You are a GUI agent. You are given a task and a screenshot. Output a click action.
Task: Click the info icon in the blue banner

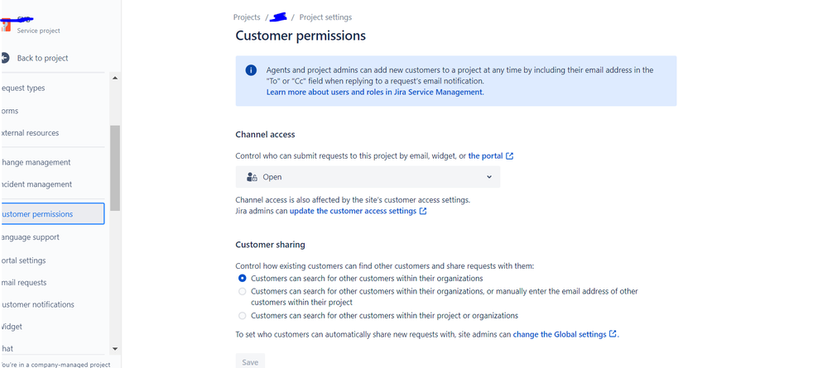pos(251,70)
